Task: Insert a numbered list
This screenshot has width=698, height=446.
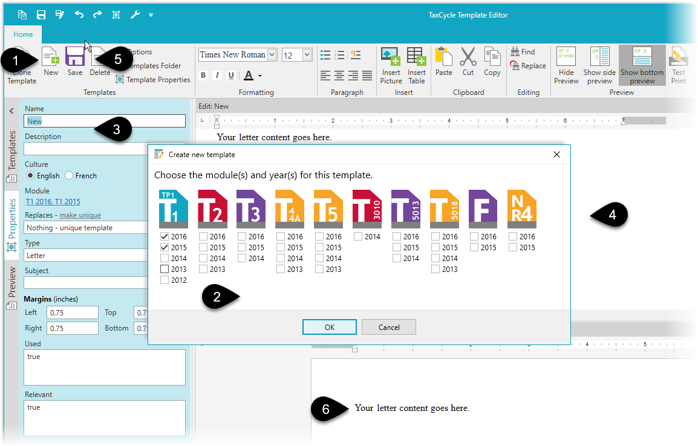Action: pyautogui.click(x=340, y=55)
